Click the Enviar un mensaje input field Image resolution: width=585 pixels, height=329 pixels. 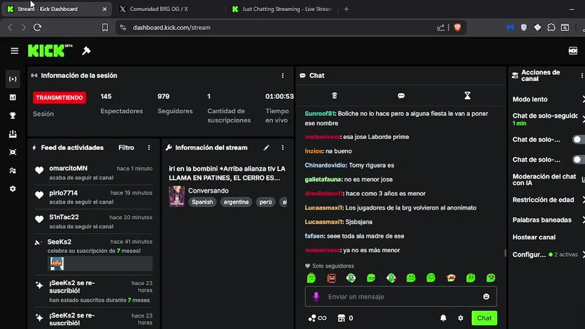tap(401, 297)
